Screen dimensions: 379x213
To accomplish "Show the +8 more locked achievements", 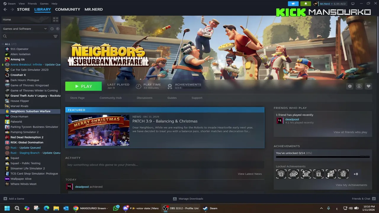I will 356,174.
